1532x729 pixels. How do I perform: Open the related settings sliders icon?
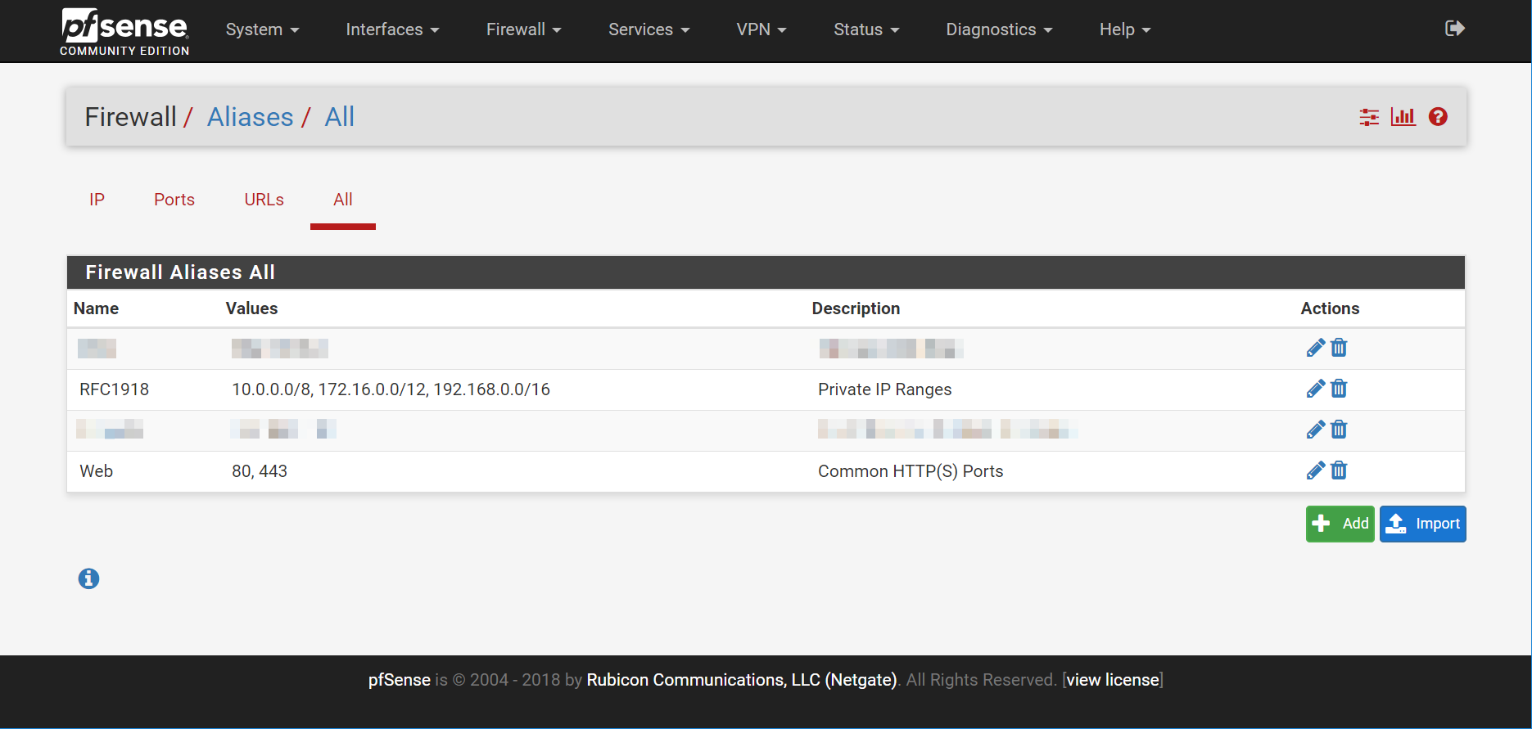(x=1369, y=117)
